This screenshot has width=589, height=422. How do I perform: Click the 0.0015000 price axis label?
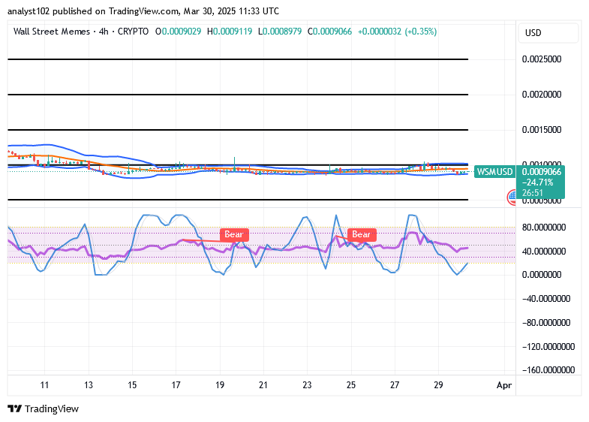542,130
